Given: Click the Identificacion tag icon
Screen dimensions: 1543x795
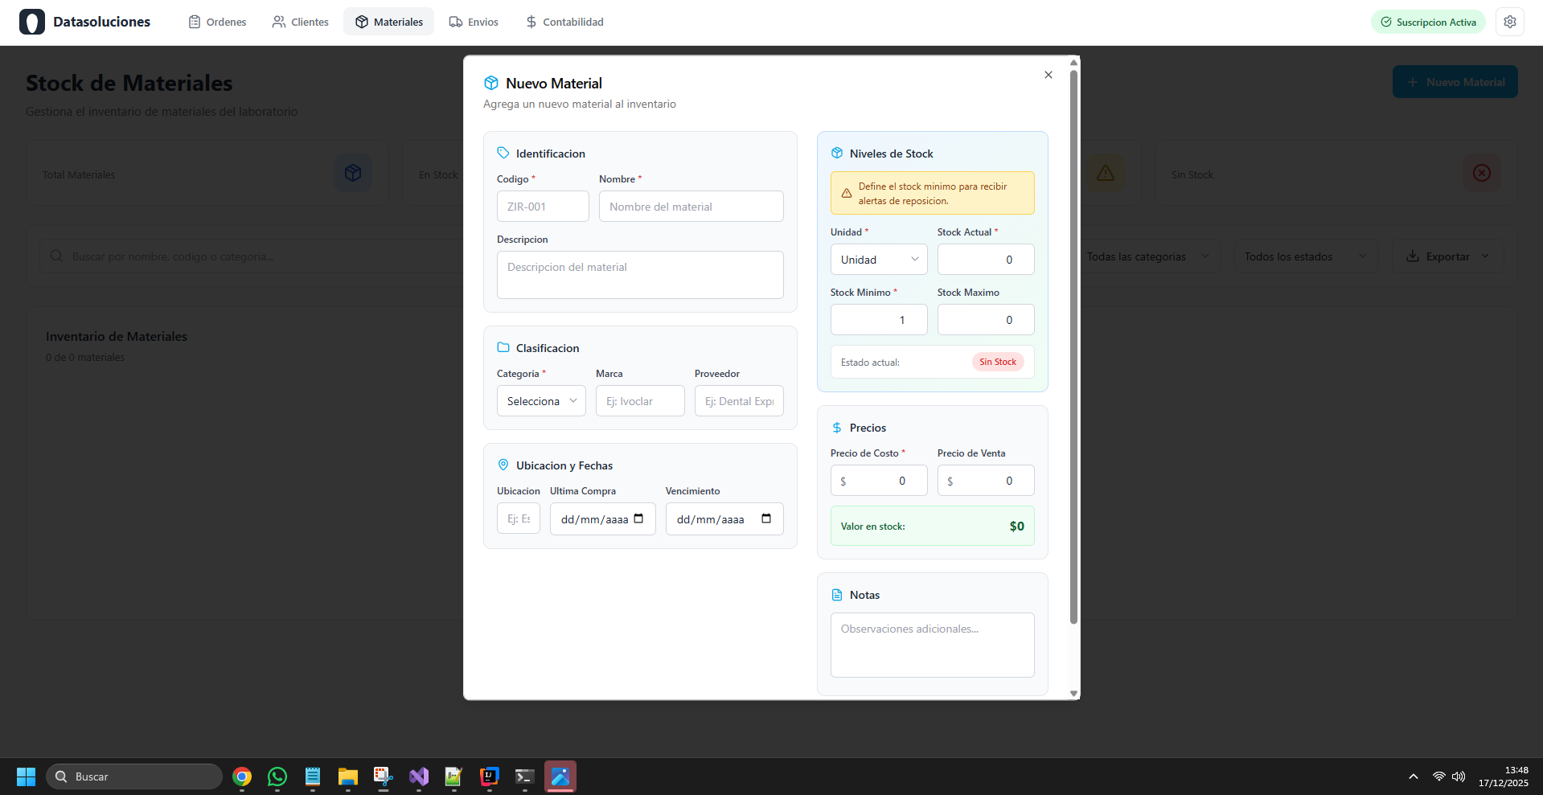Looking at the screenshot, I should pyautogui.click(x=503, y=153).
